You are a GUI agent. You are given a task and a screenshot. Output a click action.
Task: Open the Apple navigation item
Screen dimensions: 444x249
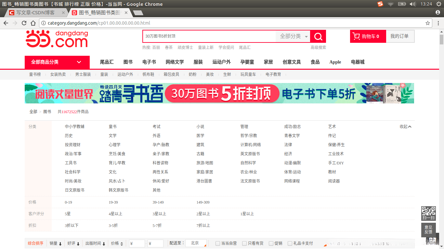[335, 62]
